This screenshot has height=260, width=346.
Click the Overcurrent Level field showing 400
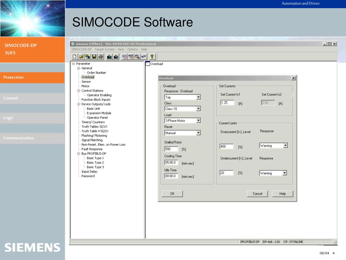tap(226, 146)
